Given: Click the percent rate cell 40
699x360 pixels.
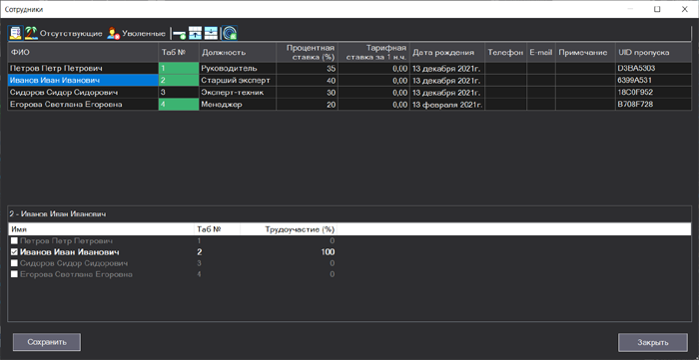Looking at the screenshot, I should coord(307,80).
